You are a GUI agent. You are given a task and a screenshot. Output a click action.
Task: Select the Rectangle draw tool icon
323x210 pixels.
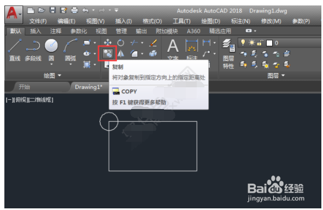coord(87,43)
